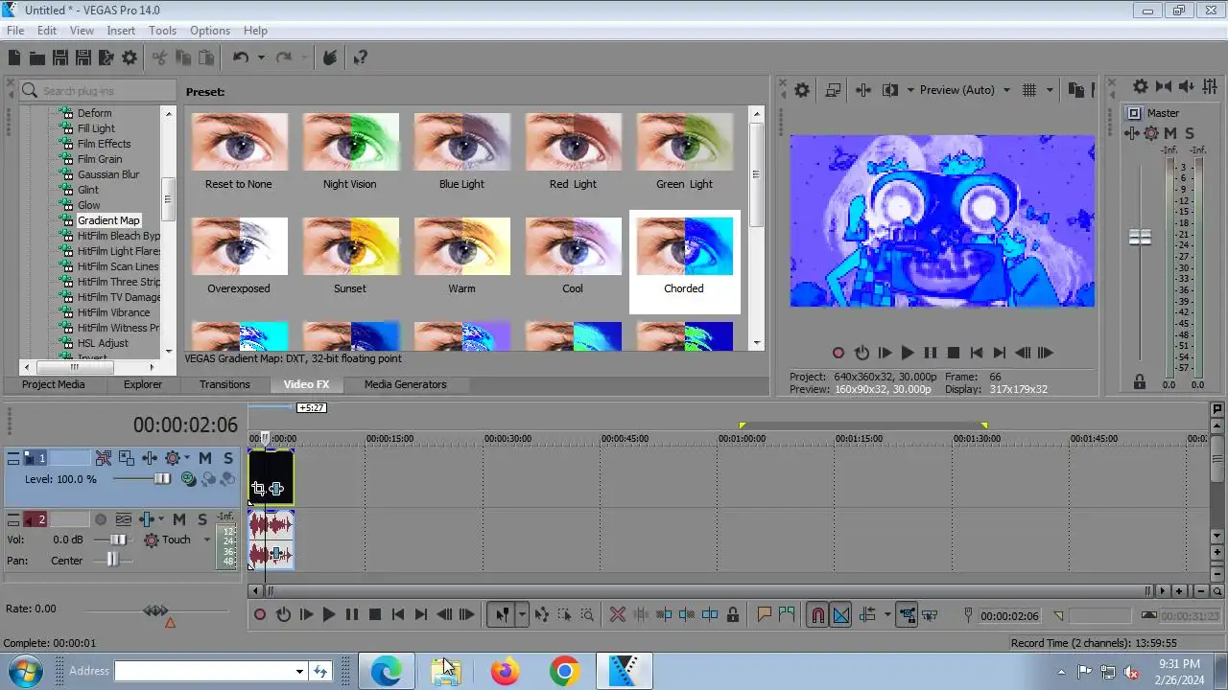Click the Search plug-ins field
Image resolution: width=1228 pixels, height=690 pixels.
[98, 91]
